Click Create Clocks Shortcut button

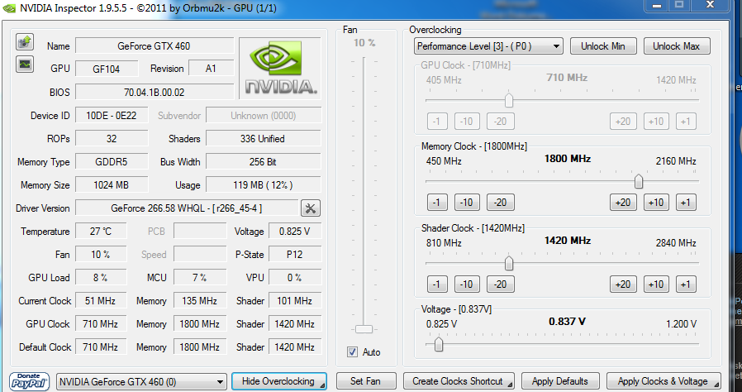click(x=458, y=381)
